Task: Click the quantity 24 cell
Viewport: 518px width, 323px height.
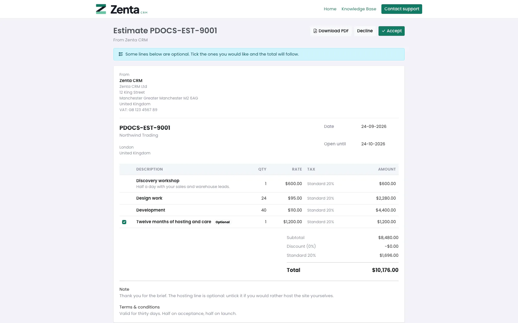Action: pos(264,198)
